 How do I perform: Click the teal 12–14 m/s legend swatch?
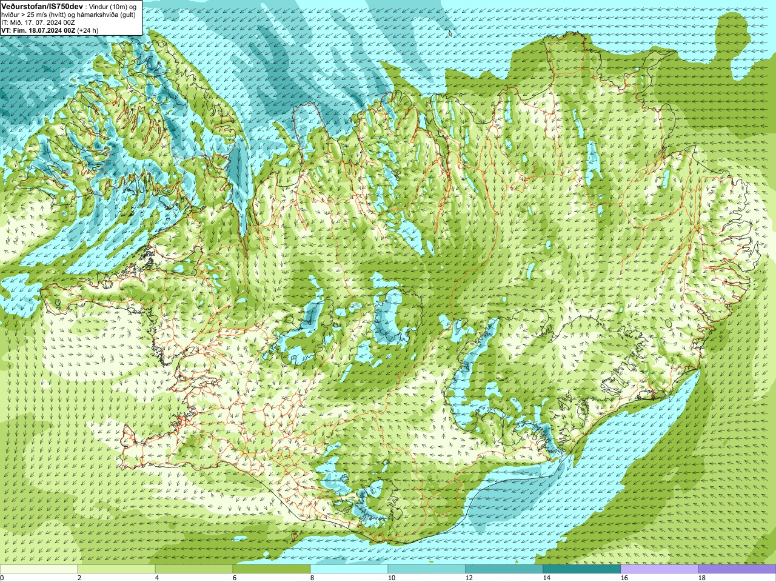pos(504,569)
